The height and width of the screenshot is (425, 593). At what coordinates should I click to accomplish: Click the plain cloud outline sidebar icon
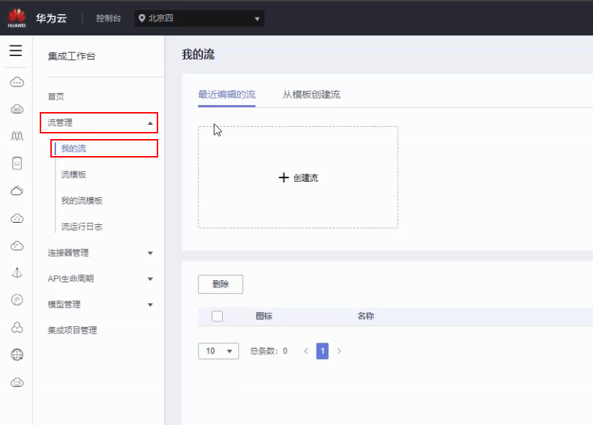point(17,191)
